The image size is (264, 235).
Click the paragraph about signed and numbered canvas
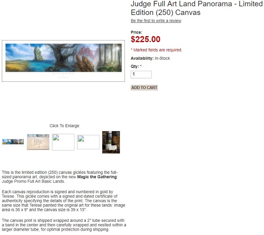pyautogui.click(x=63, y=201)
